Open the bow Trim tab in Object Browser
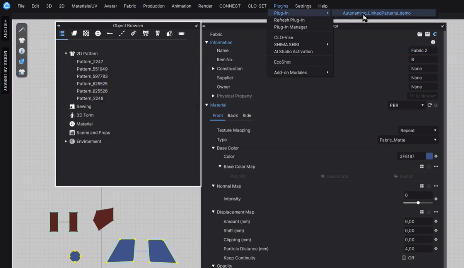The height and width of the screenshot is (268, 464). [x=145, y=34]
